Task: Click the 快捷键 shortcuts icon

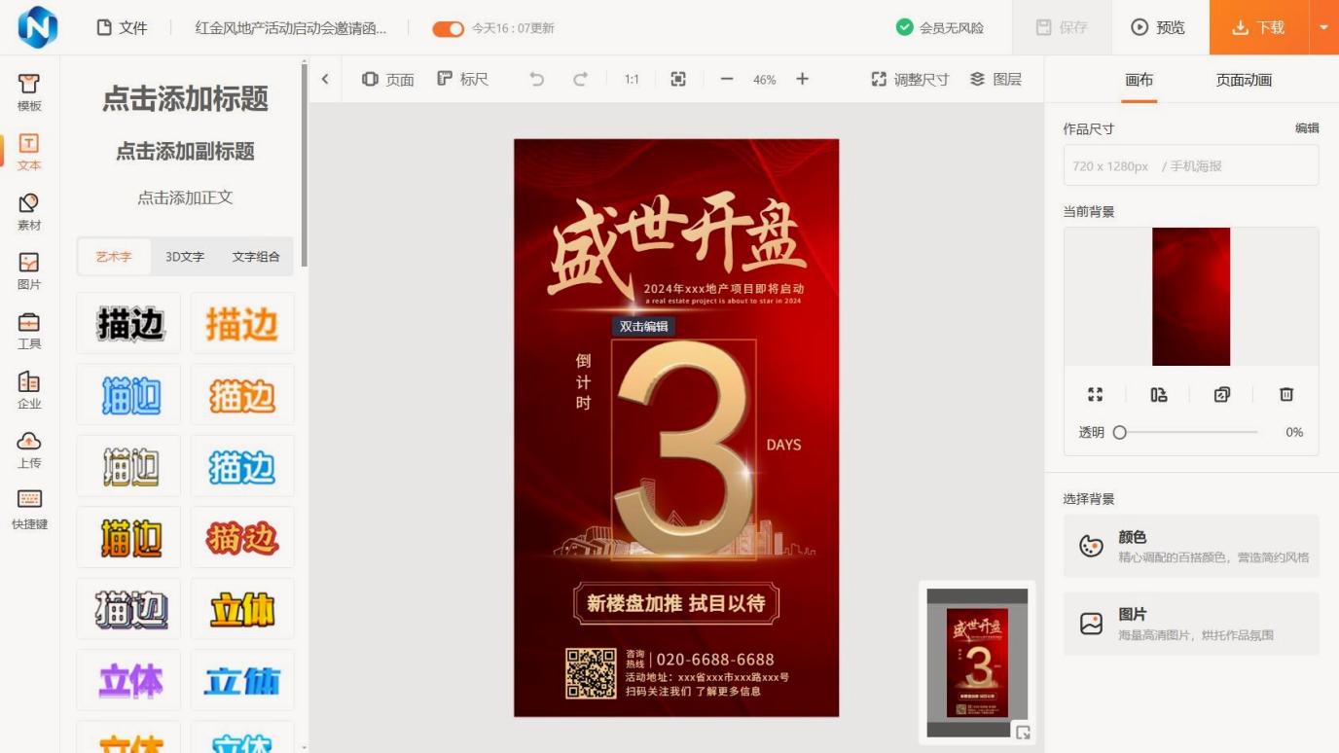Action: coord(29,509)
